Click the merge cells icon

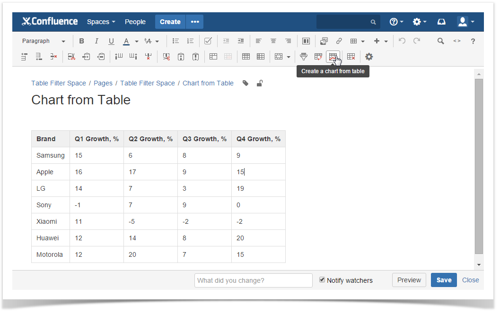pyautogui.click(x=213, y=57)
